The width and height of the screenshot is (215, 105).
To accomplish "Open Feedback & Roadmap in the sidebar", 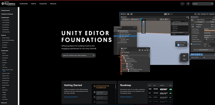I will 7,14.
